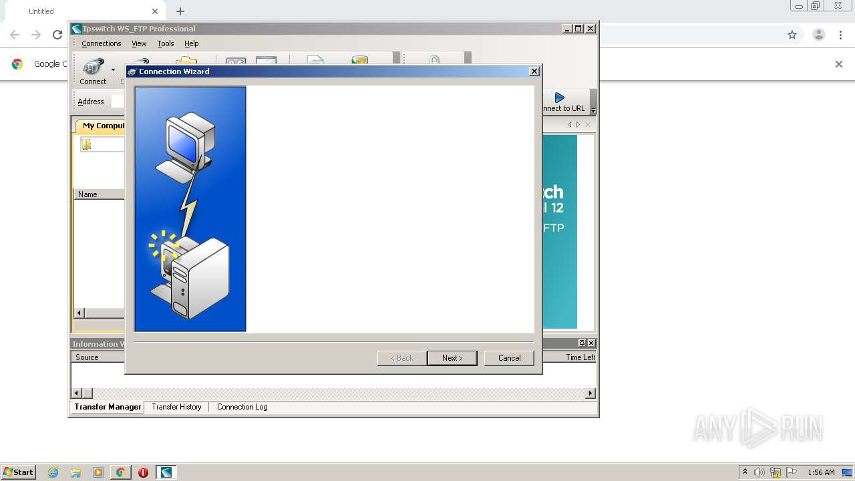Click the Name column header
Image resolution: width=855 pixels, height=481 pixels.
click(99, 194)
